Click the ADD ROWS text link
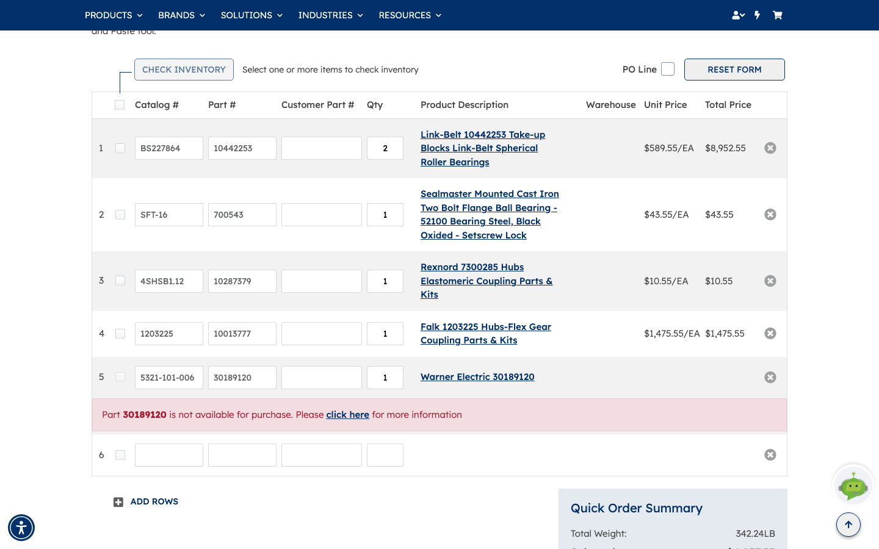The image size is (879, 549). (x=154, y=501)
